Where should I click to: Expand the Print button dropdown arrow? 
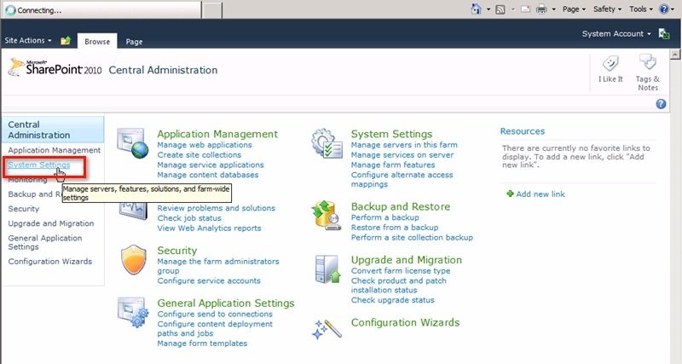pos(553,9)
